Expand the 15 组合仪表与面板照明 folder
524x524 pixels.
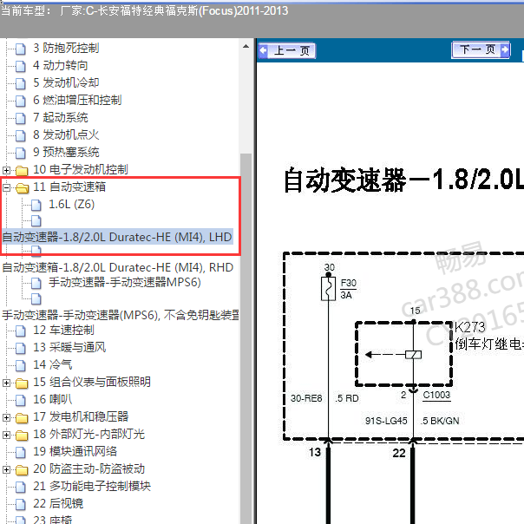[x=6, y=383]
